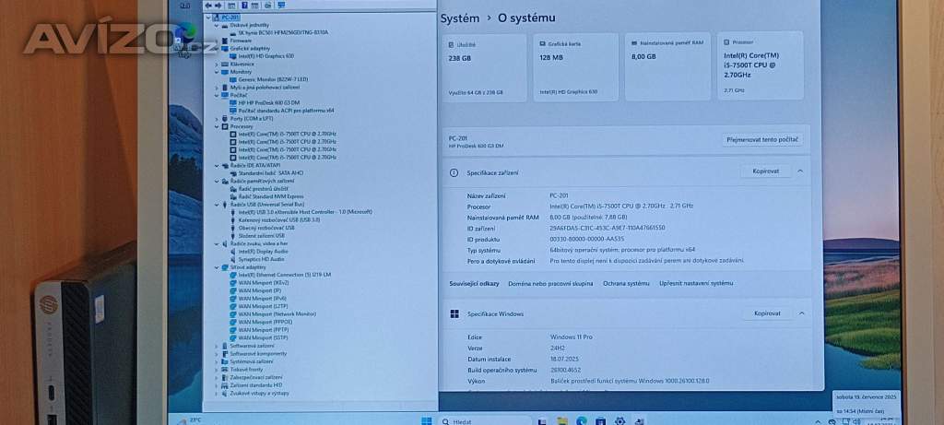Expand the Klávesnice category
Screen dimensions: 944x425
(x=217, y=64)
